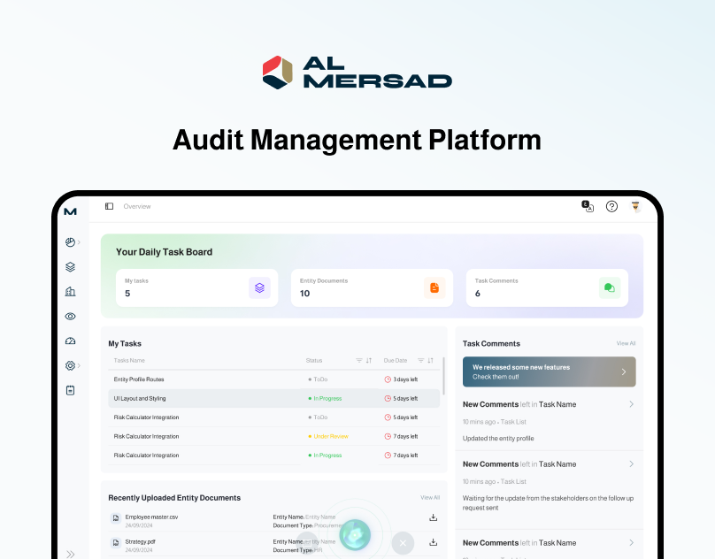
Task: Click the Strategy.pdf file icon
Action: coord(116,542)
